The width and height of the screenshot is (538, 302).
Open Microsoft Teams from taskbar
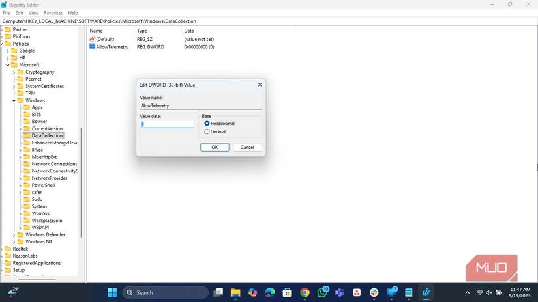[339, 292]
